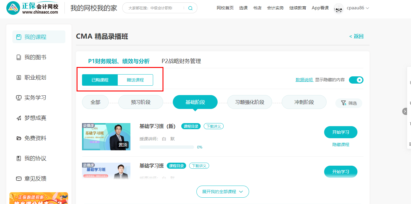Select the 习题强化阶段 stage tab

point(250,102)
